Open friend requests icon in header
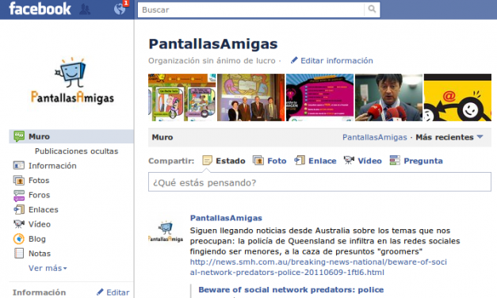Screen dimensions: 497x298 [x=84, y=10]
